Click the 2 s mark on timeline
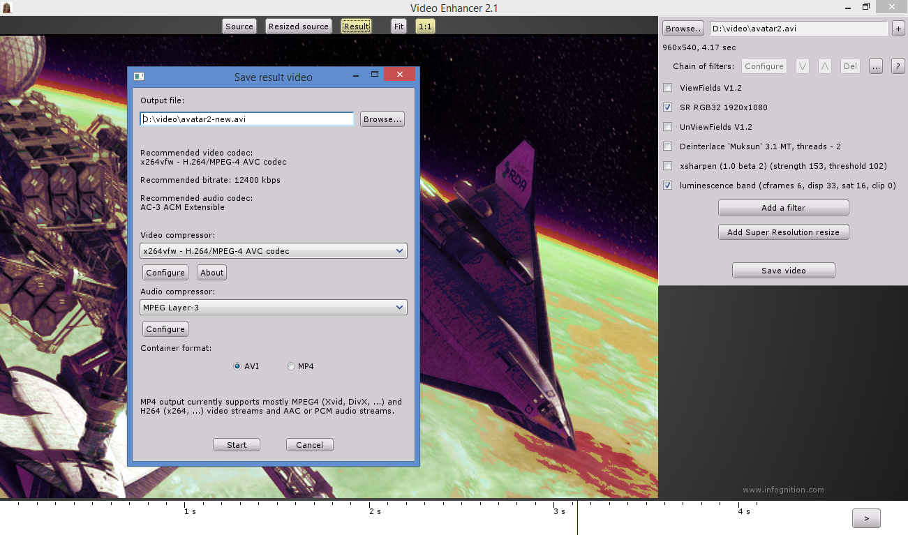This screenshot has width=908, height=535. (375, 512)
